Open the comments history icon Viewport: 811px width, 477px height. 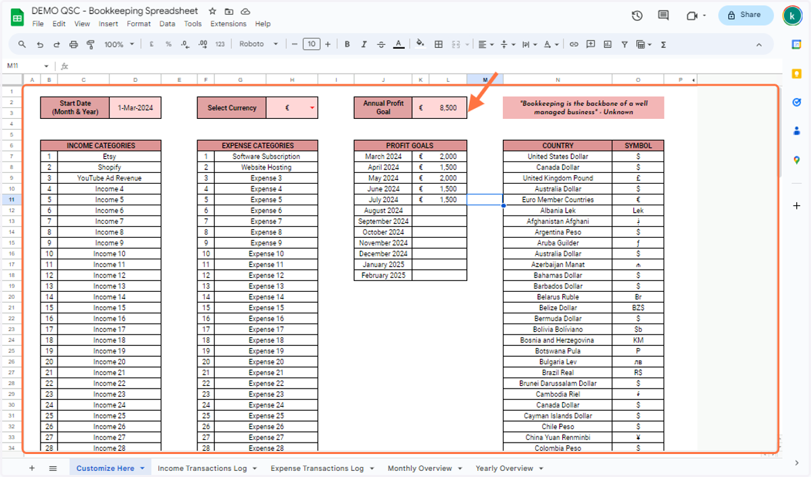tap(663, 16)
